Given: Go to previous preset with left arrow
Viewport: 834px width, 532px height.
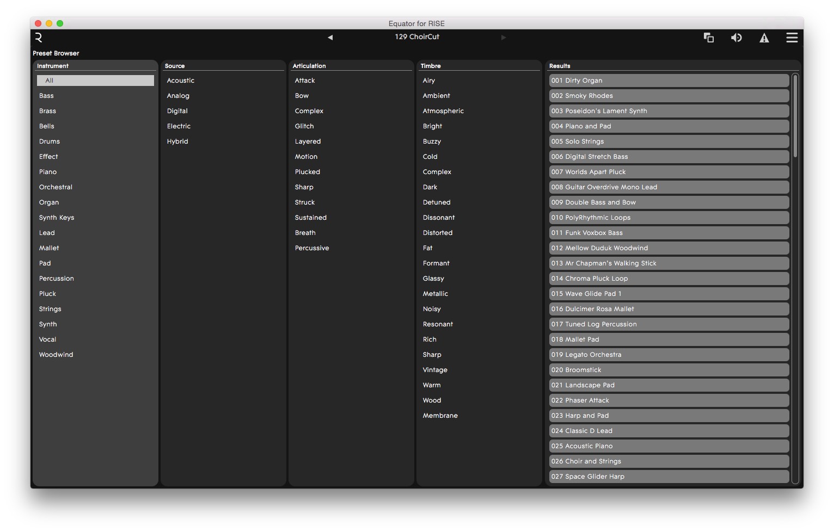Looking at the screenshot, I should point(330,38).
